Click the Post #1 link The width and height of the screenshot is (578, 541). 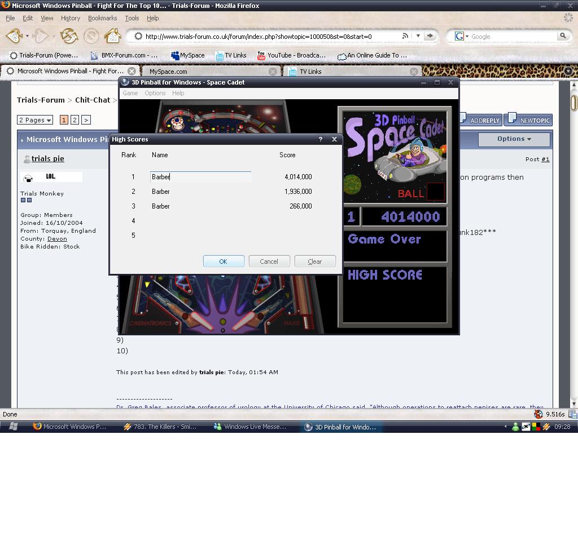(545, 159)
